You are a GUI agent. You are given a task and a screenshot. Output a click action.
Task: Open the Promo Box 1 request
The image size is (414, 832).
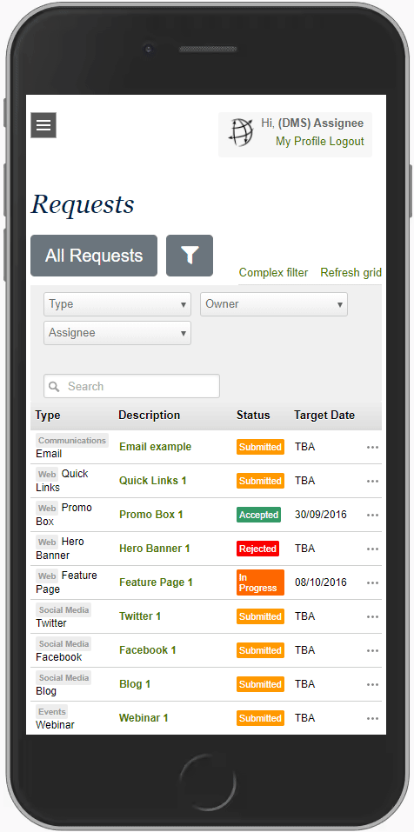click(150, 515)
